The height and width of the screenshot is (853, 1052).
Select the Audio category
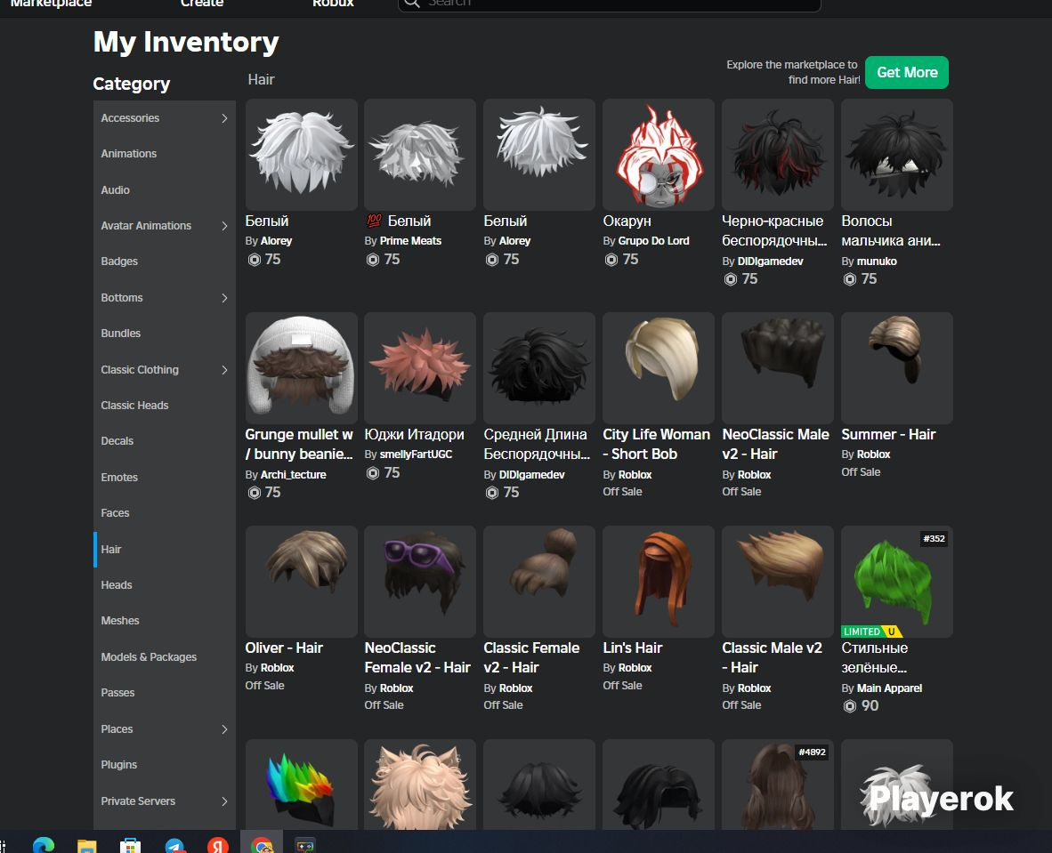(116, 189)
